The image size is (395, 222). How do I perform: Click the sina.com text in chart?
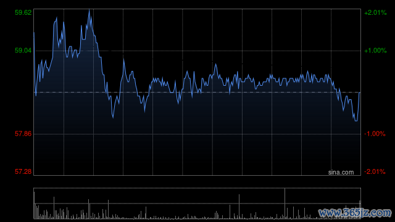click(x=341, y=172)
